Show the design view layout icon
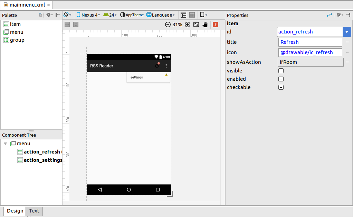Viewport: 353px width, 217px height. pyautogui.click(x=183, y=15)
